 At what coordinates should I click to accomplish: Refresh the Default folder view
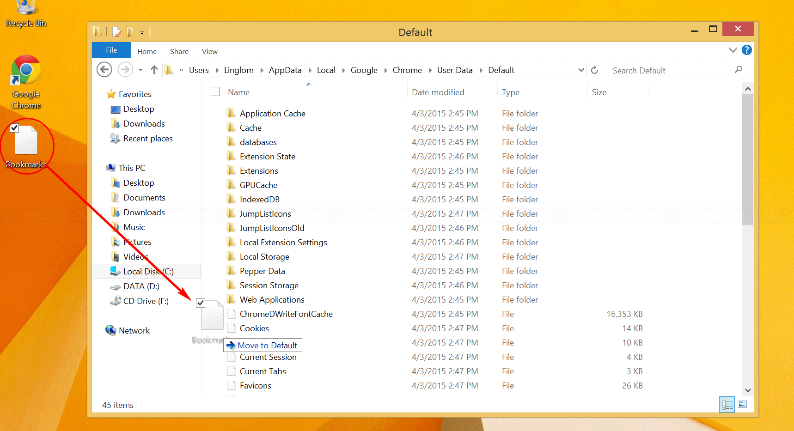(x=595, y=70)
